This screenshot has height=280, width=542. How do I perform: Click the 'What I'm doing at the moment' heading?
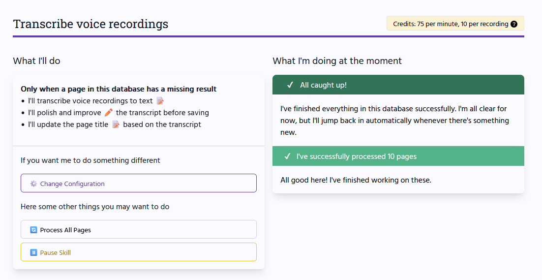337,61
